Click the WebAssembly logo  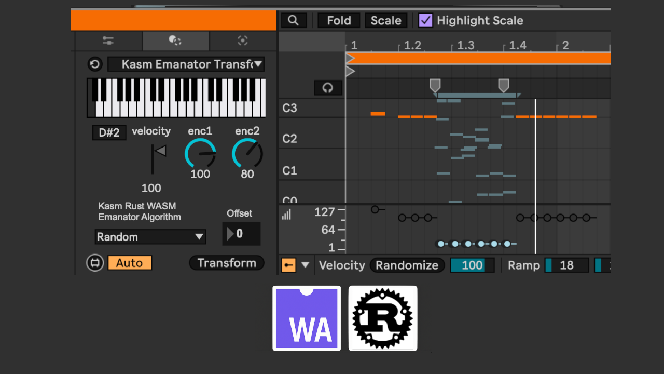tap(307, 318)
